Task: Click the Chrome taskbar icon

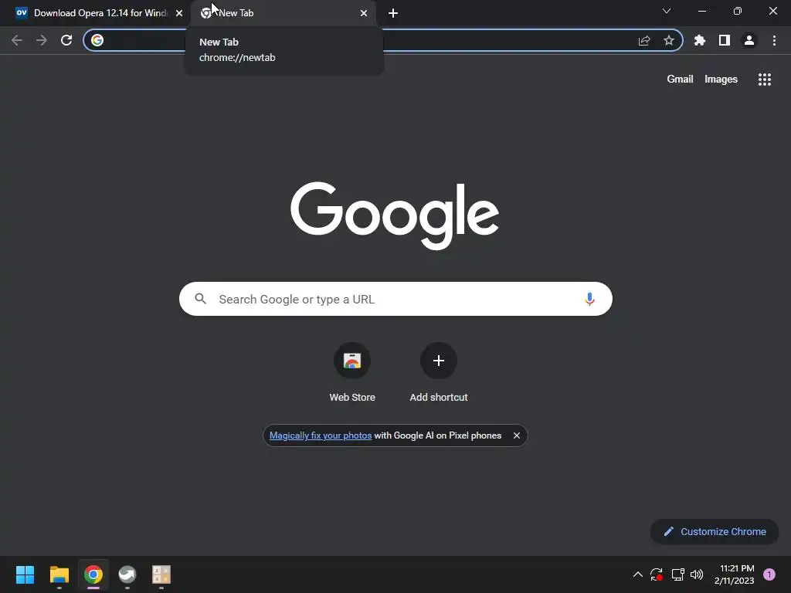Action: point(93,574)
